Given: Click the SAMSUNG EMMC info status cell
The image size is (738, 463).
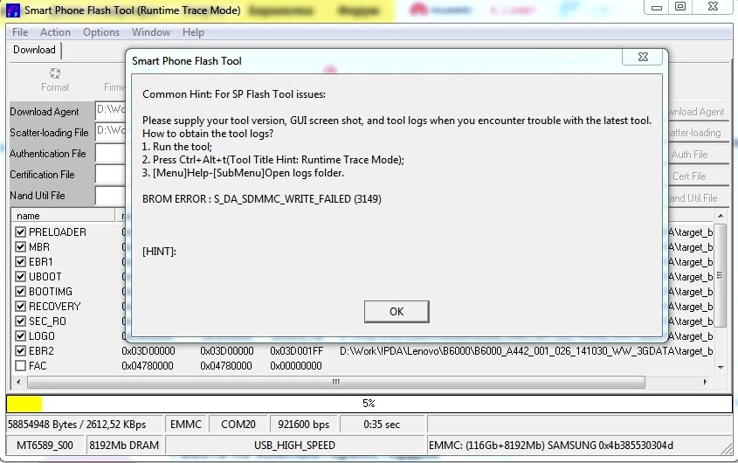Looking at the screenshot, I should 579,446.
